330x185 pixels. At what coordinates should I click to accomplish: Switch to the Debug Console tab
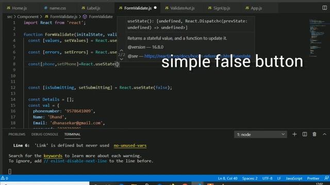click(45, 134)
